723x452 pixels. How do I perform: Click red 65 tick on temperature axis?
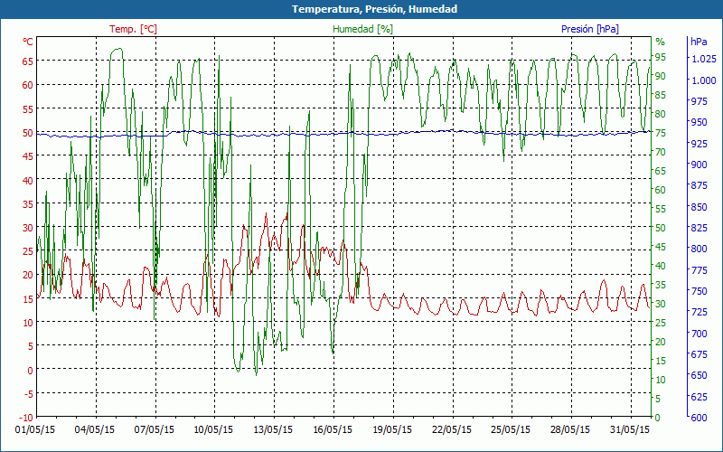pyautogui.click(x=28, y=61)
